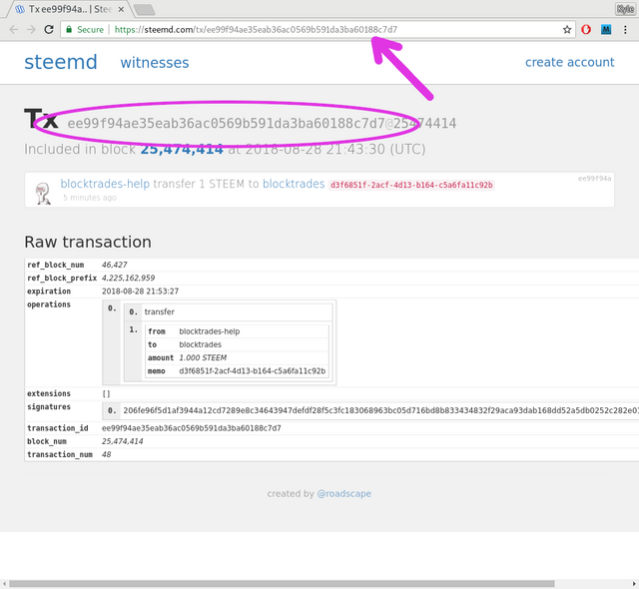Click the transaction_id value ee99f94ae35e
The height and width of the screenshot is (589, 639).
click(x=192, y=428)
